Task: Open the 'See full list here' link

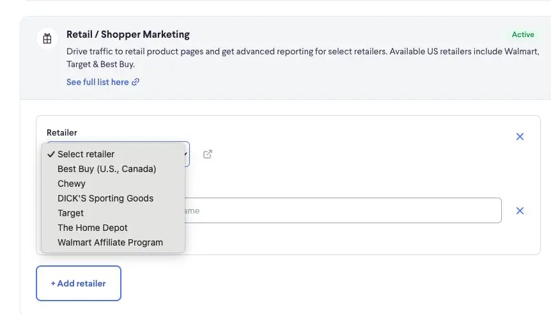Action: tap(103, 82)
